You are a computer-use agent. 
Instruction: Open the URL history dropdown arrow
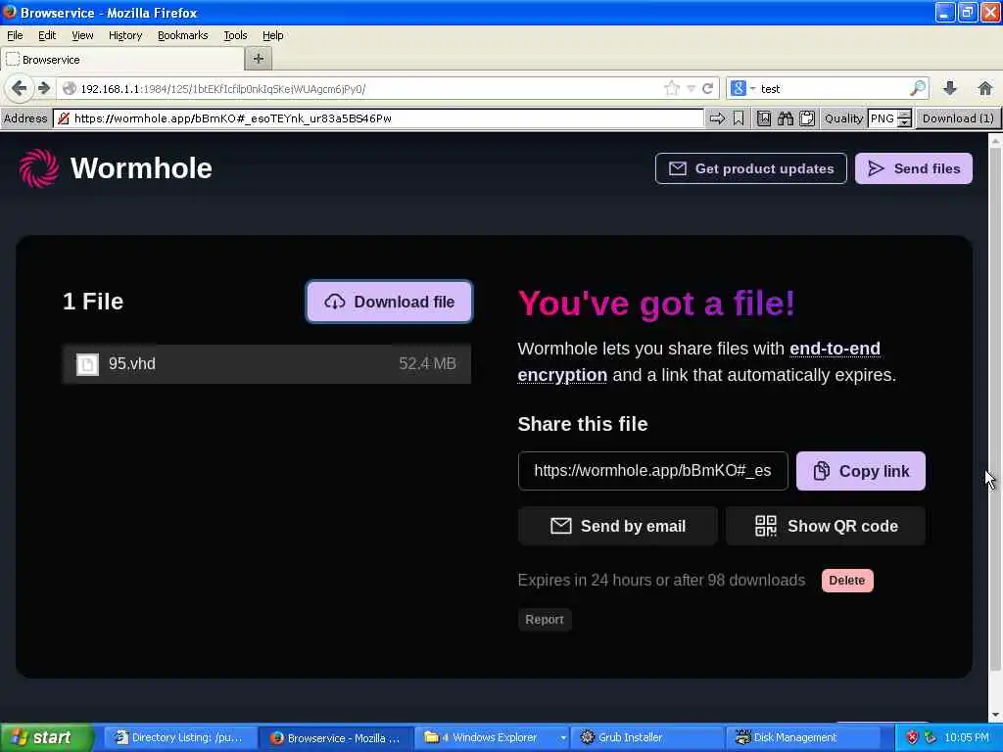(691, 88)
